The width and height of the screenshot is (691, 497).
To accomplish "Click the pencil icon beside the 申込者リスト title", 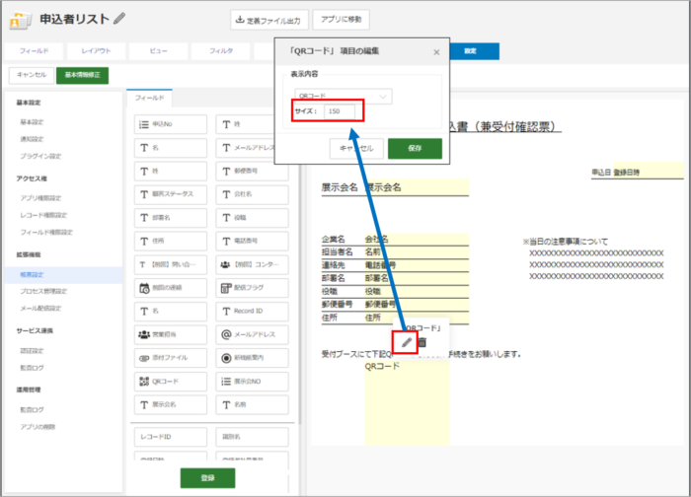I will pyautogui.click(x=119, y=19).
